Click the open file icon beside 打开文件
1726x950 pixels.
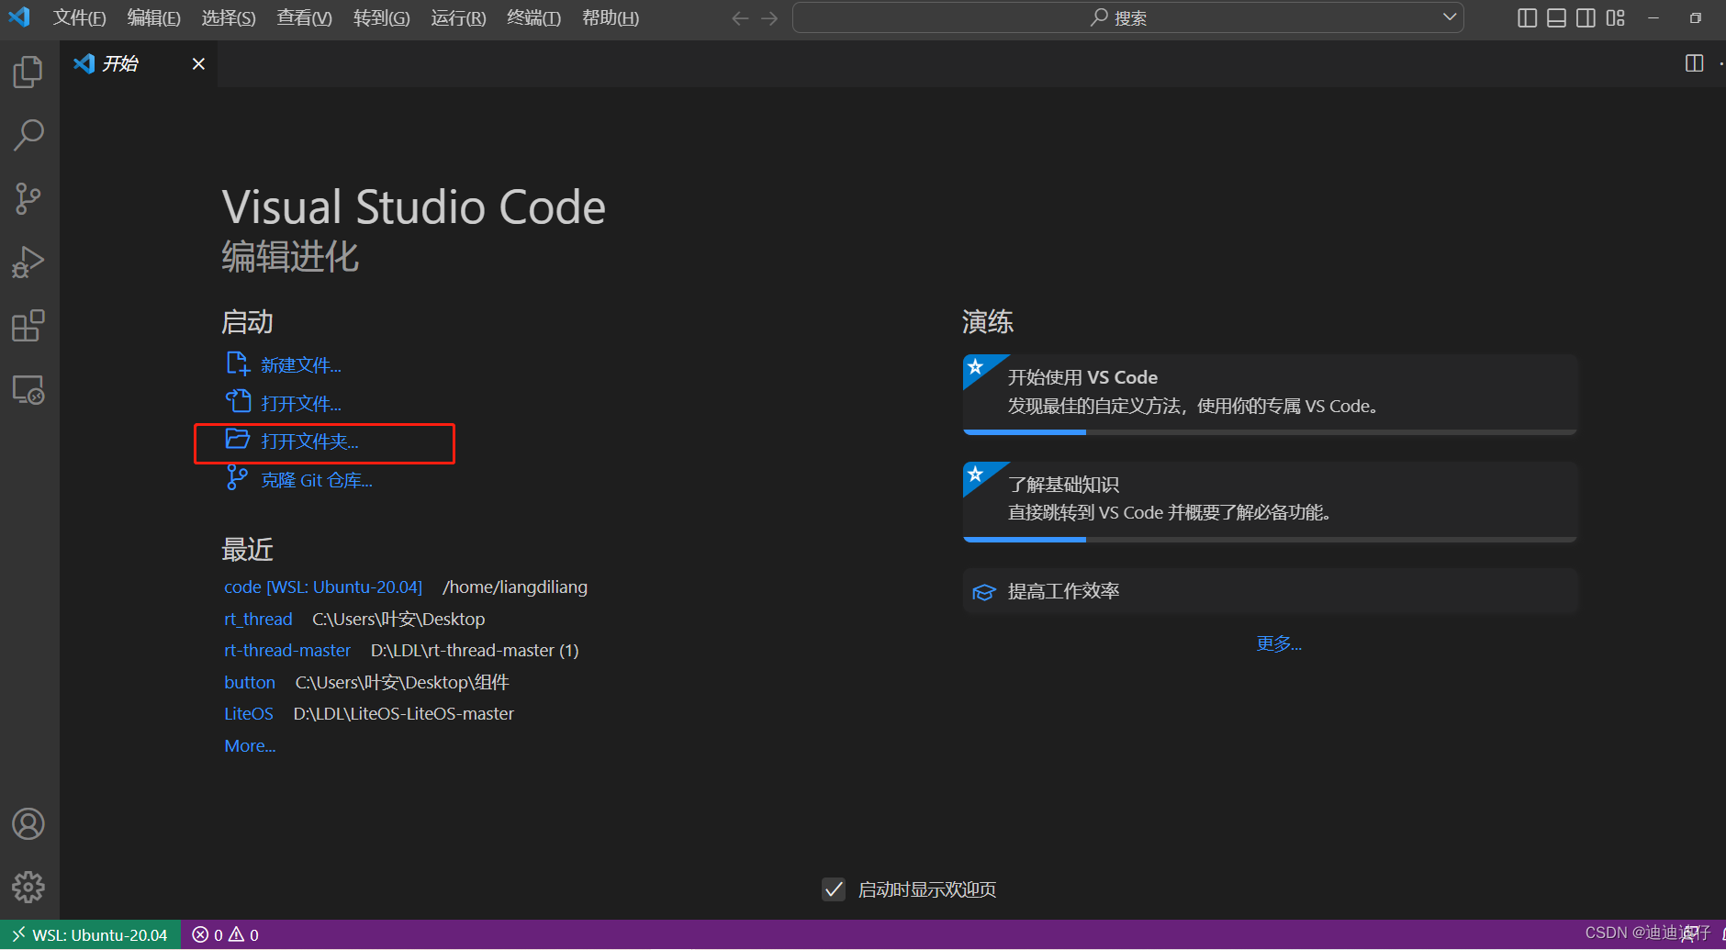point(238,402)
